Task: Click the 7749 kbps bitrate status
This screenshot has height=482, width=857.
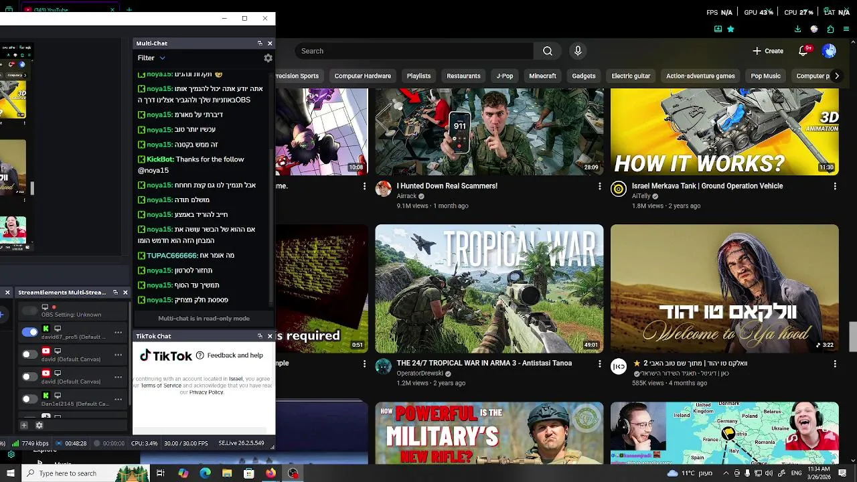Action: [x=29, y=443]
